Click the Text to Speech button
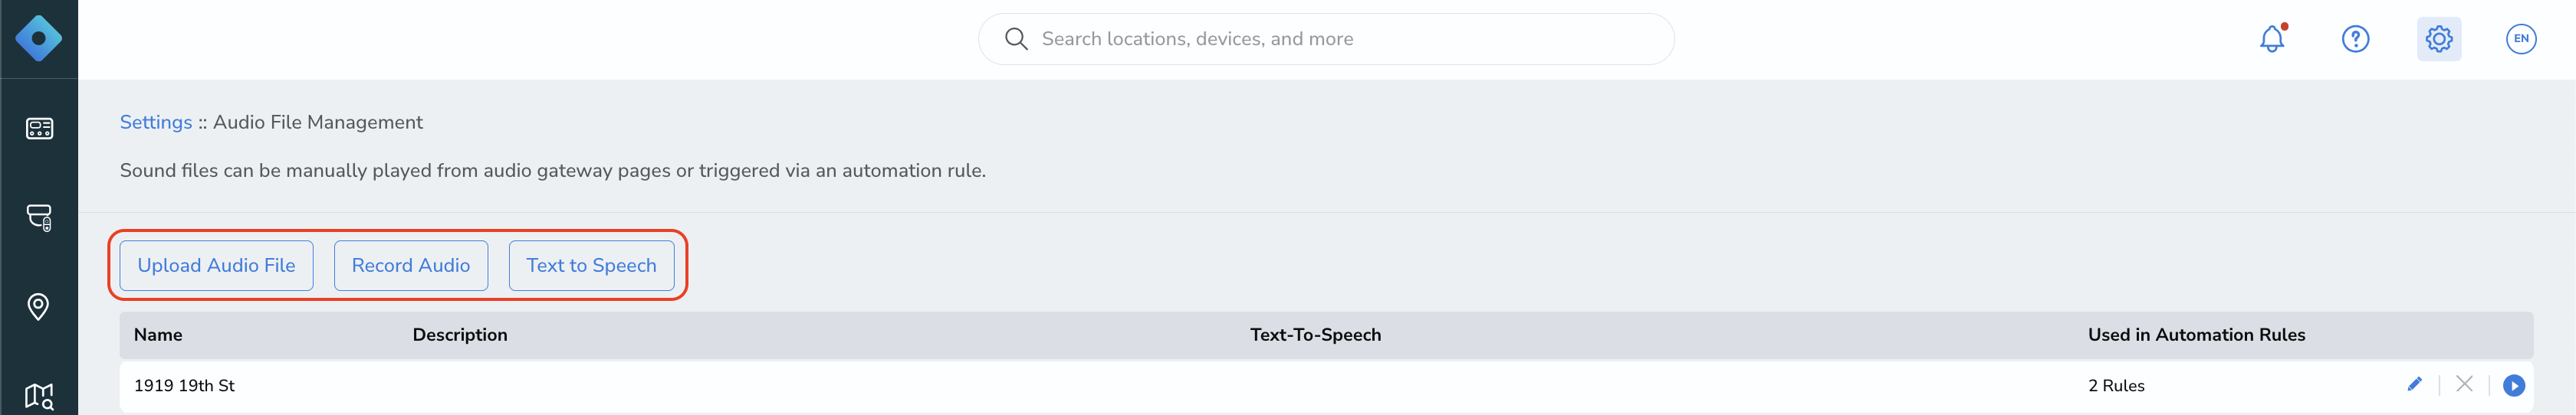 point(591,266)
